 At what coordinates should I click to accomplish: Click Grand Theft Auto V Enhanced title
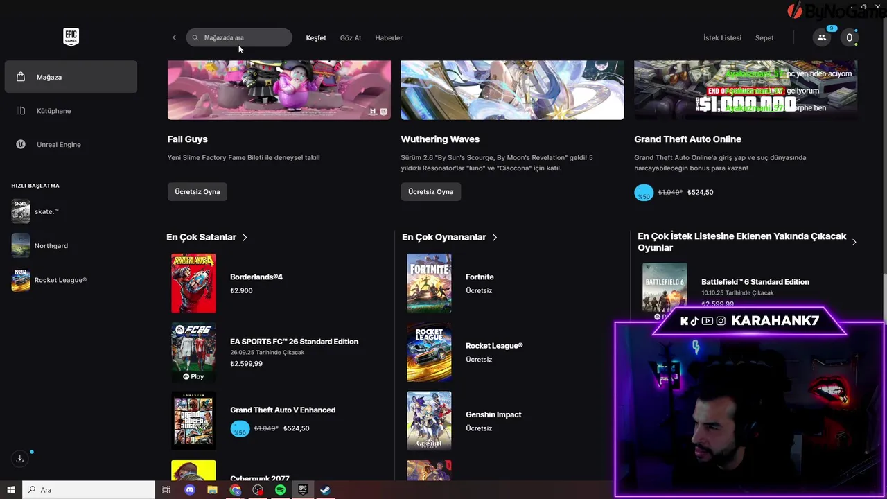(x=283, y=410)
